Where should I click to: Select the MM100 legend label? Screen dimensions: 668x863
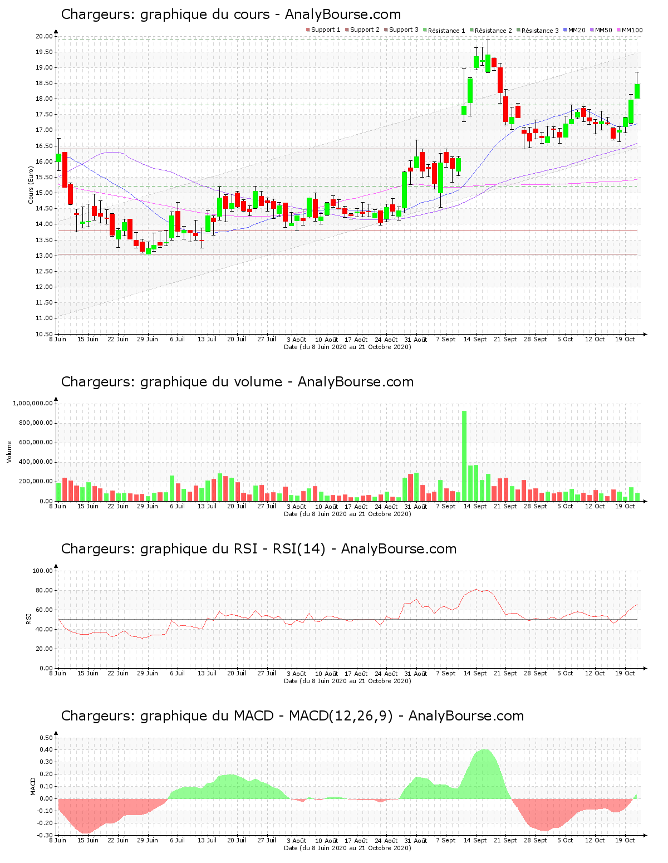[x=632, y=30]
